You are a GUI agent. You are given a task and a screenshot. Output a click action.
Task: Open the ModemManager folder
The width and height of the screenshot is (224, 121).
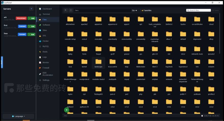click(70, 77)
